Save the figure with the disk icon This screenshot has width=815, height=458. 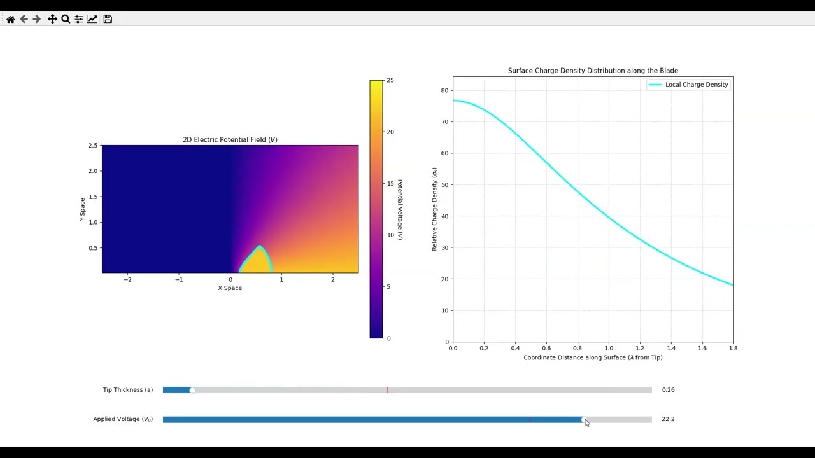click(108, 19)
